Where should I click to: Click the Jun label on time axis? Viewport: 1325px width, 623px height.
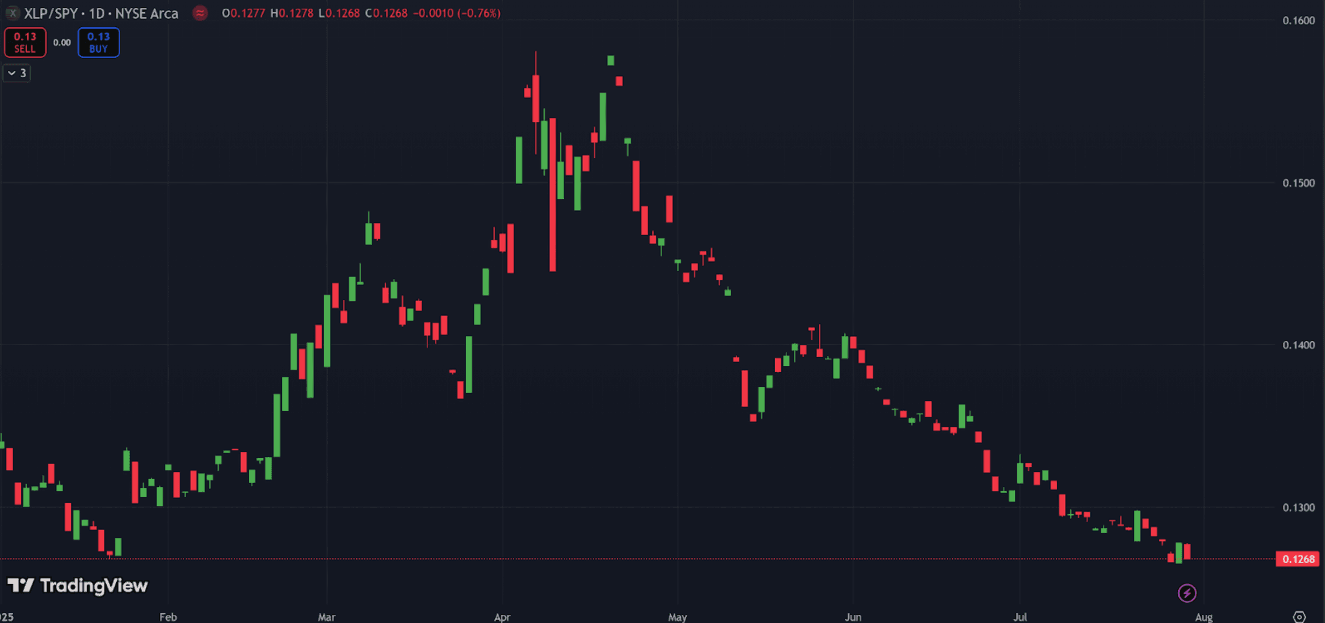point(853,617)
